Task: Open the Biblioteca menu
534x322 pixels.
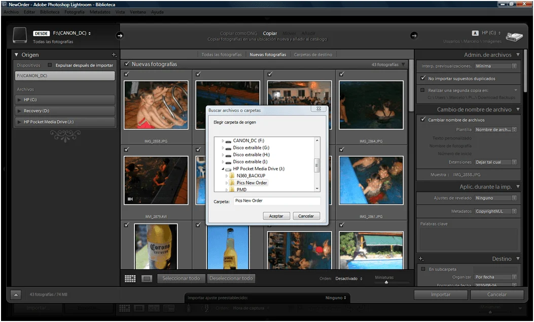Action: tap(50, 12)
